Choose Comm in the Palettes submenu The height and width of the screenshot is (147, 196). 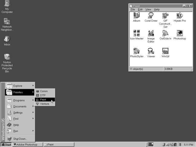pyautogui.click(x=45, y=91)
